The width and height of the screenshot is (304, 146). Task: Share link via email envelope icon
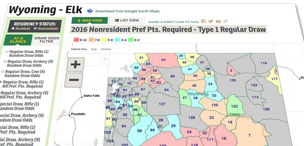click(218, 22)
